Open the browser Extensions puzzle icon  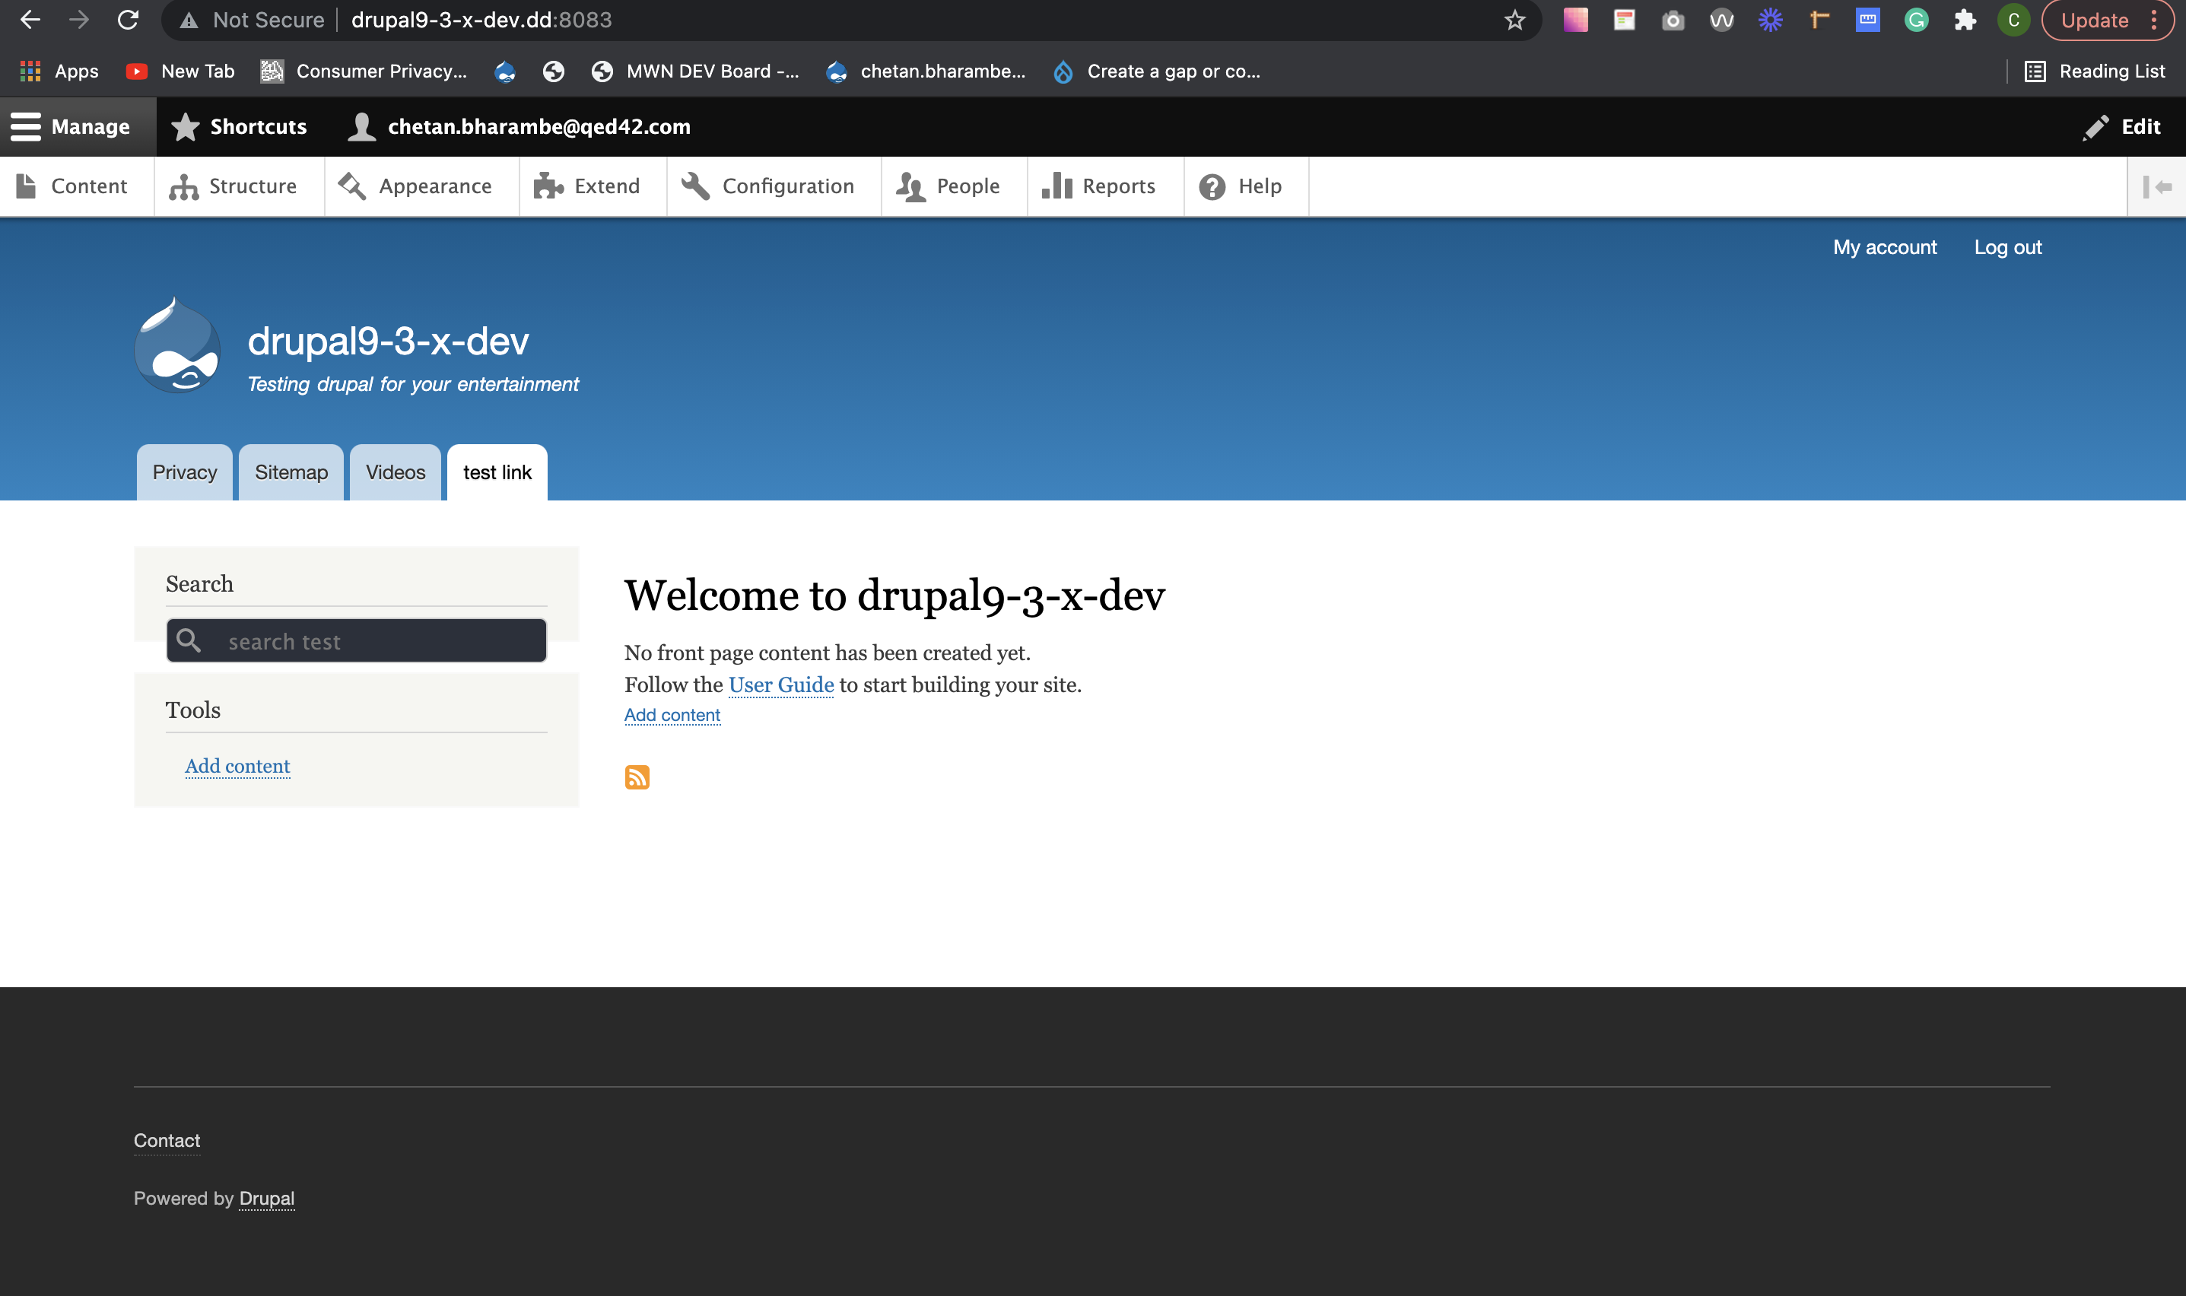[1965, 20]
